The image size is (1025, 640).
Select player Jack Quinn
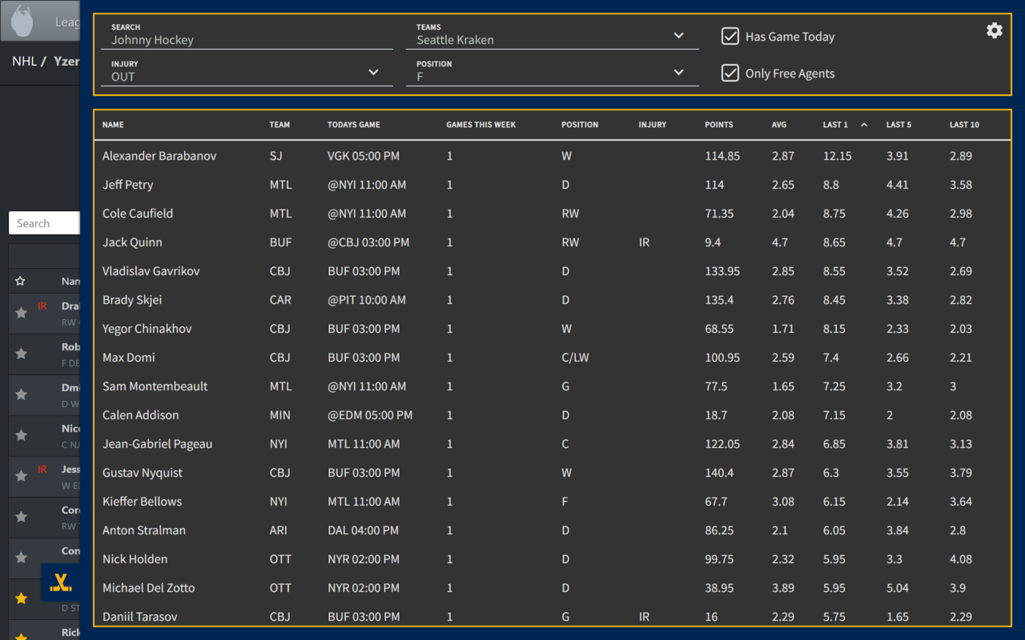coord(132,242)
